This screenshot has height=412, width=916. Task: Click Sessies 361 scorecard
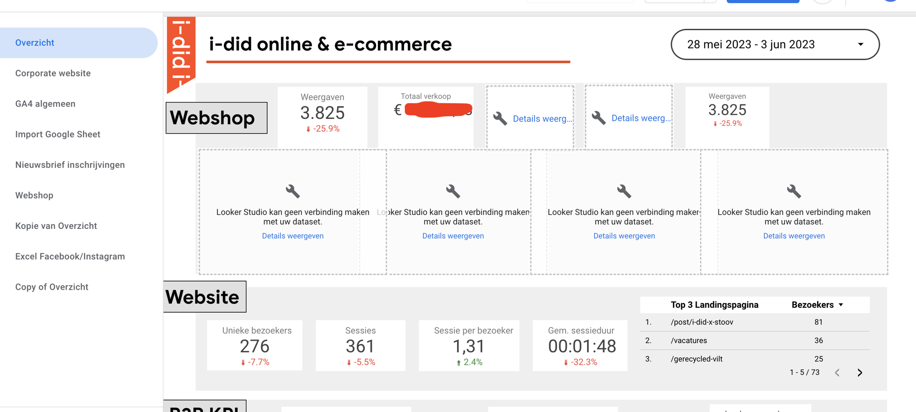[360, 345]
